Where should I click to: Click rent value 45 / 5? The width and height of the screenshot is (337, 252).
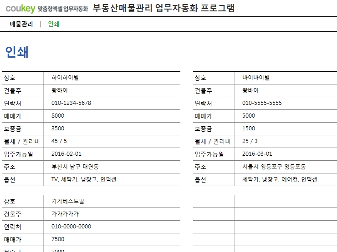click(59, 141)
